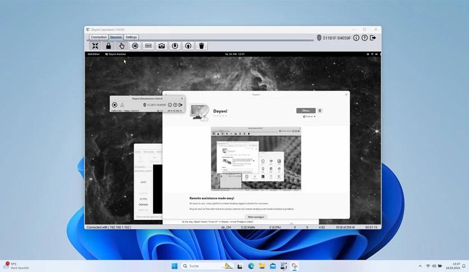Open File Explorer from the taskbar

[262, 266]
